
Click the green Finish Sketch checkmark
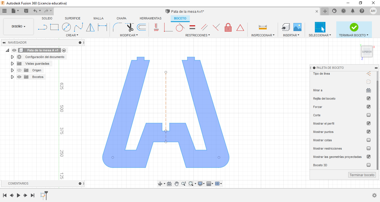click(354, 27)
